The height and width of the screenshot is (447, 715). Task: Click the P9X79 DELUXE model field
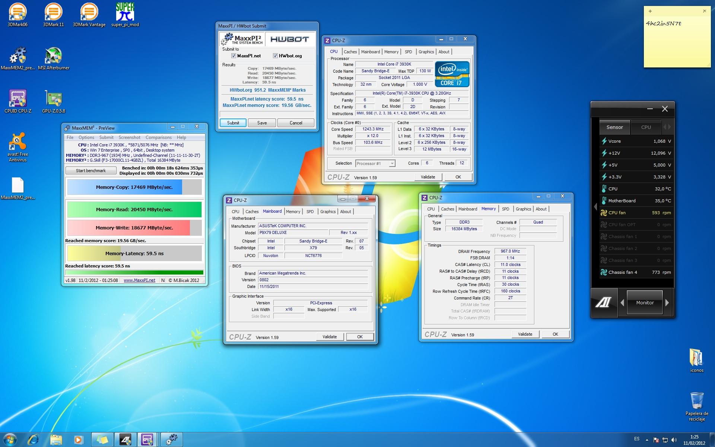click(293, 232)
